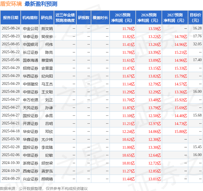Select the 兴业证券 institution cell
The height and width of the screenshot is (191, 203).
pos(31,179)
